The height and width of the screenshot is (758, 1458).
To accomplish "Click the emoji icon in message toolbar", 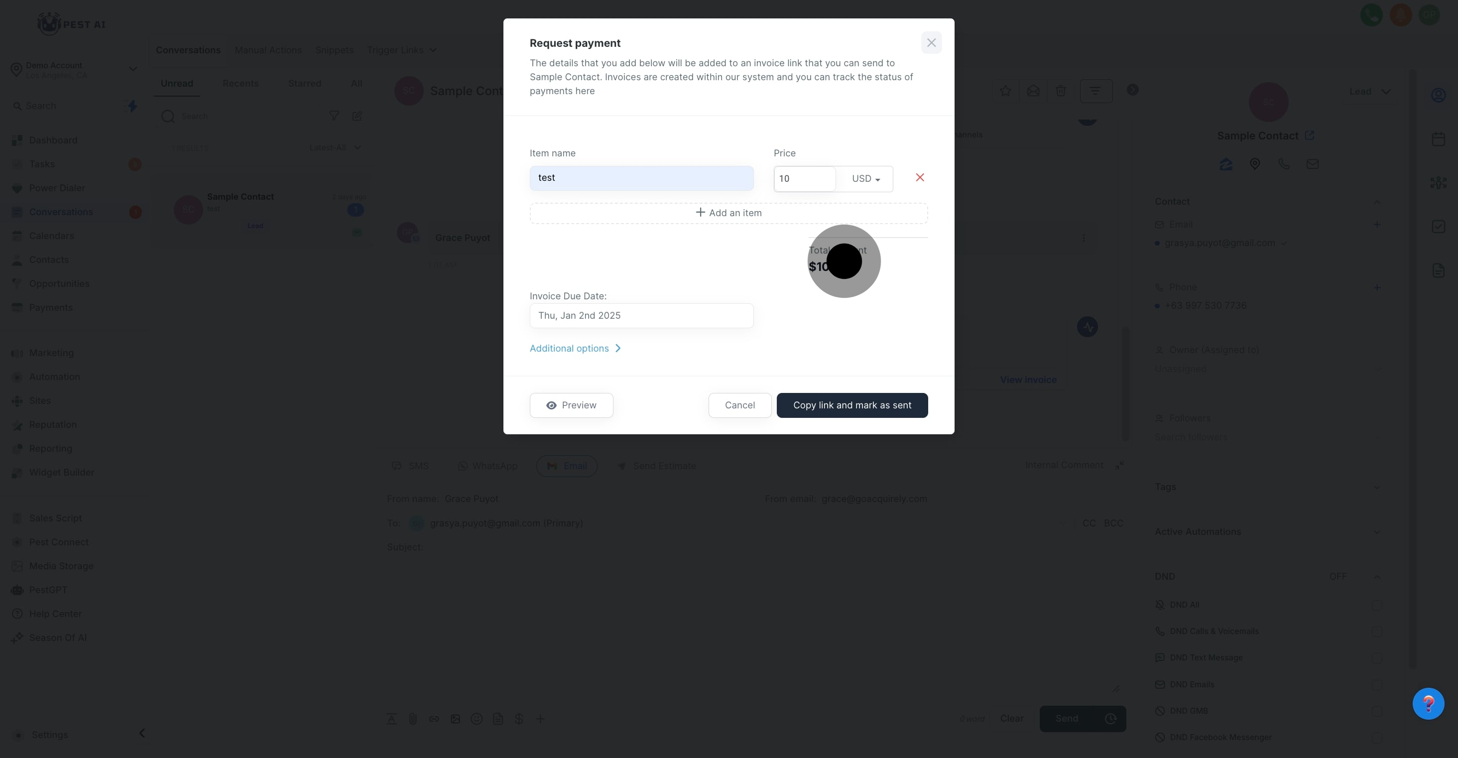I will pyautogui.click(x=477, y=719).
